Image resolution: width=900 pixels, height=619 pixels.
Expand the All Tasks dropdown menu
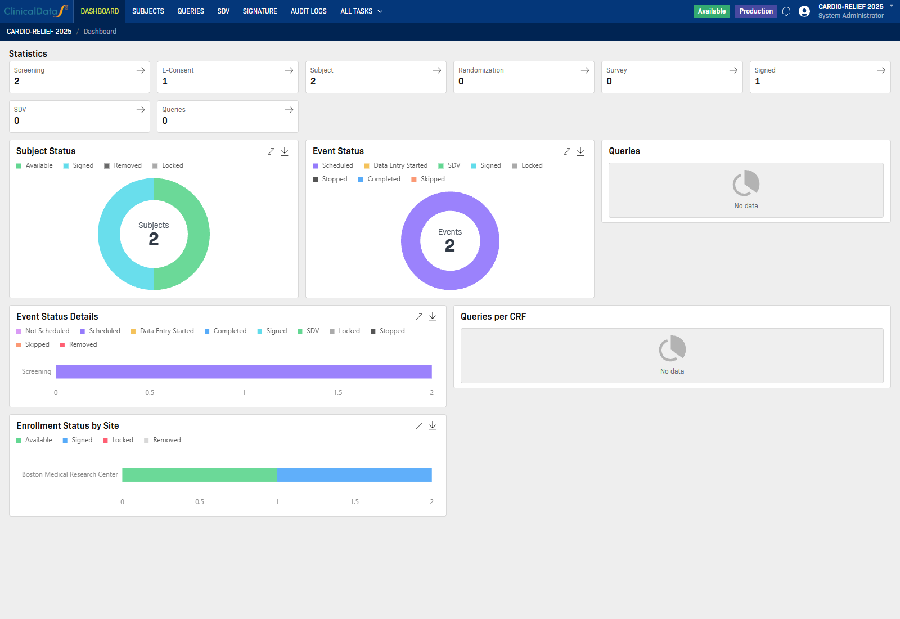[362, 11]
